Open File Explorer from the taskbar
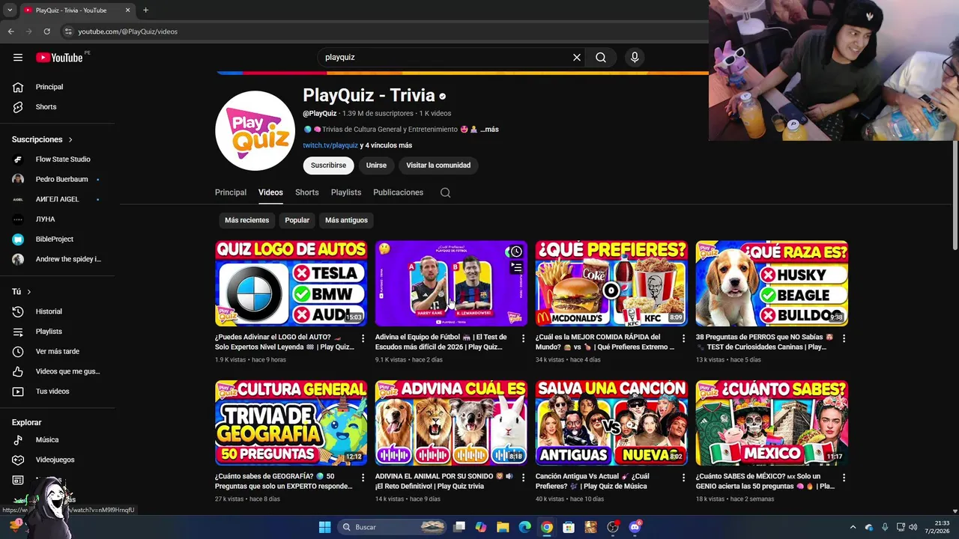The image size is (959, 539). tap(503, 527)
